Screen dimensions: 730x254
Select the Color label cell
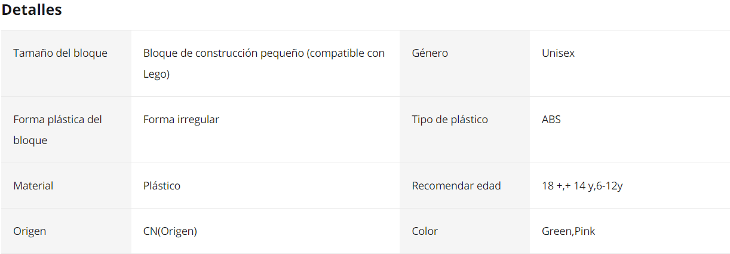click(465, 231)
